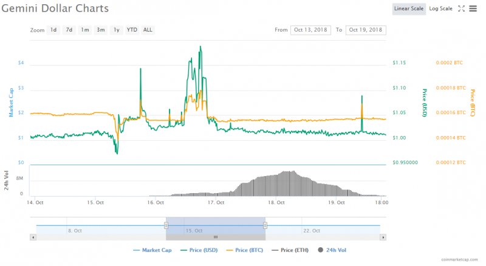Select Linear Scale
Viewport: 486px width, 266px height.
click(x=409, y=9)
